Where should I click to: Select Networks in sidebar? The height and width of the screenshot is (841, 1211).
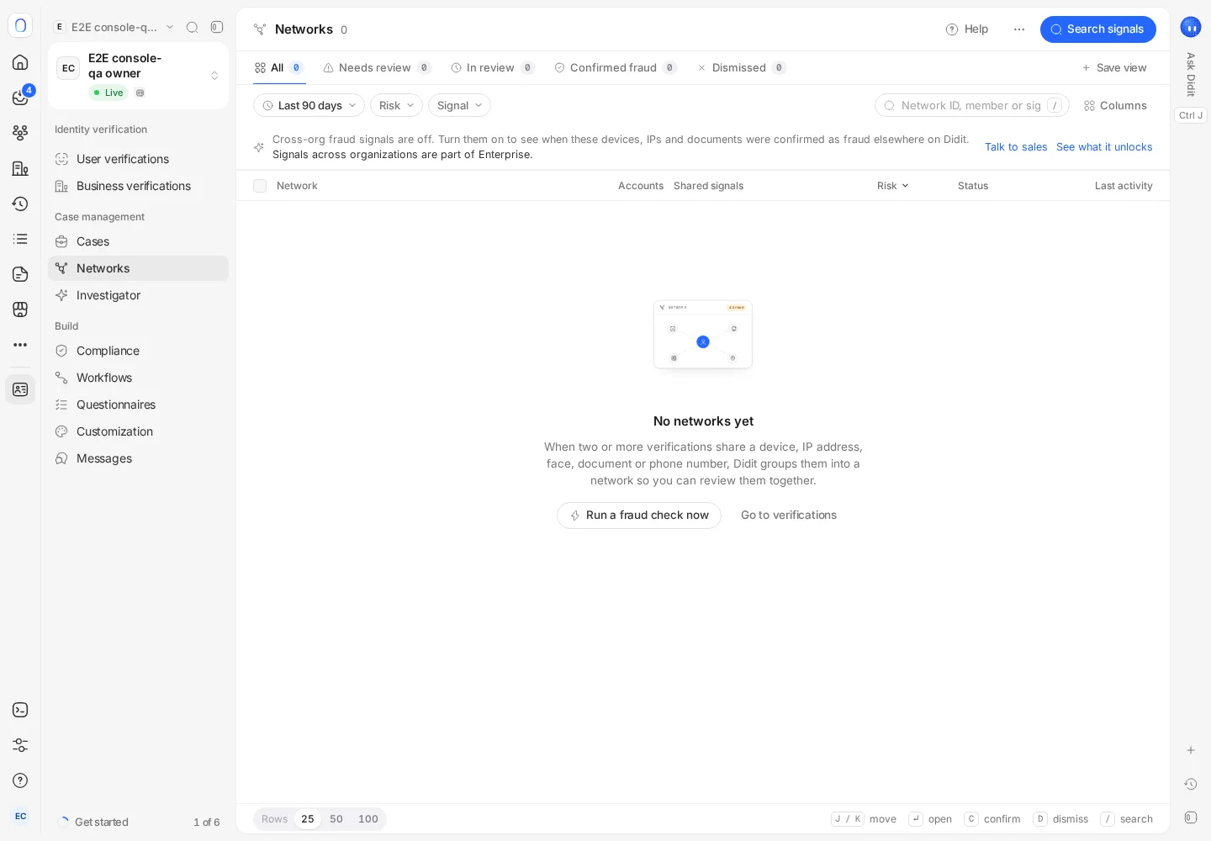(x=138, y=268)
